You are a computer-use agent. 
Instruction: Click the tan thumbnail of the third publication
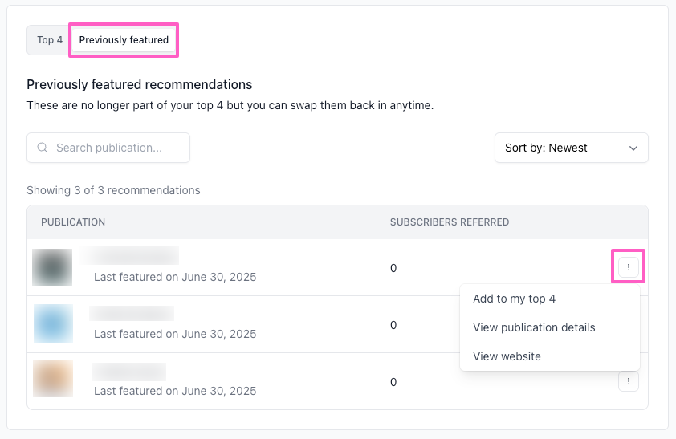tap(53, 379)
